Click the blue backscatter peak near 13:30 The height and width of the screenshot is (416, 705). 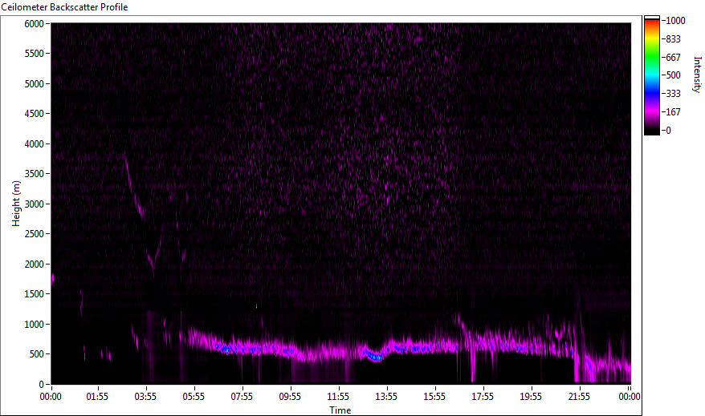[375, 357]
